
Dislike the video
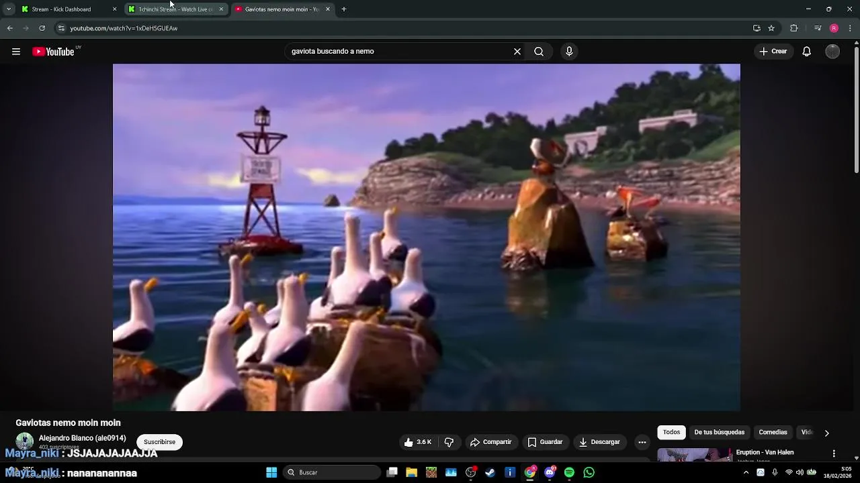click(449, 442)
